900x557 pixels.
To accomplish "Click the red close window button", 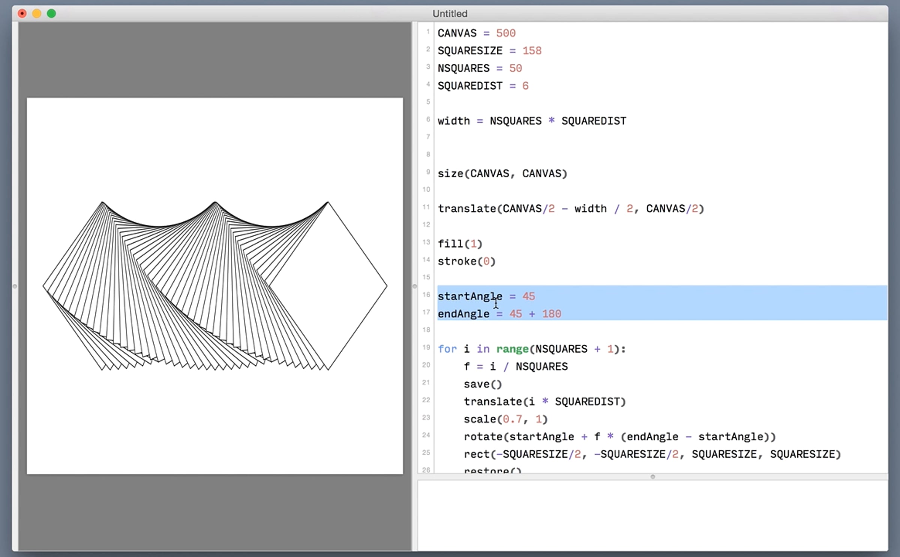I will pos(22,14).
